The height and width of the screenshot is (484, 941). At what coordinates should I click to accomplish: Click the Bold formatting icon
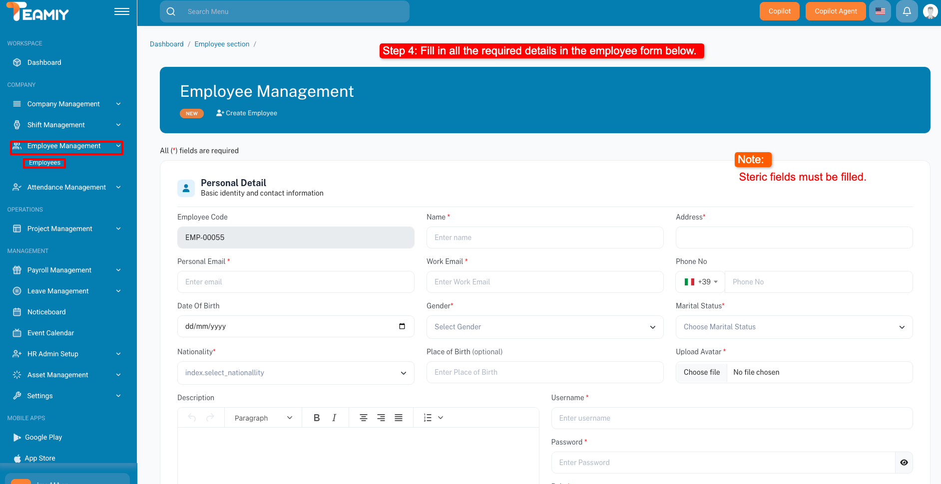pos(316,418)
